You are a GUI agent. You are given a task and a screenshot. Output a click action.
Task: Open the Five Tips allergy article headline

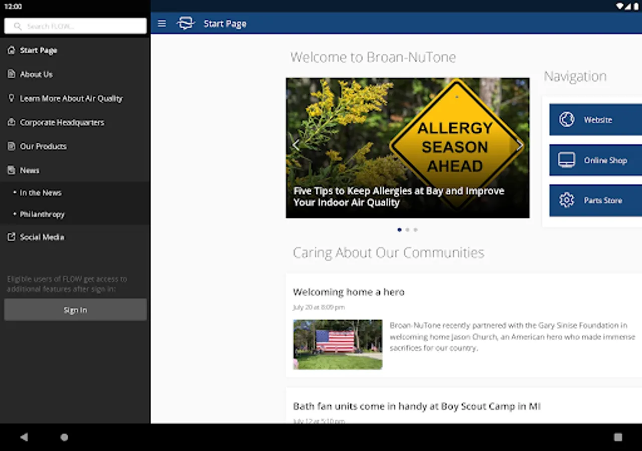pos(399,197)
